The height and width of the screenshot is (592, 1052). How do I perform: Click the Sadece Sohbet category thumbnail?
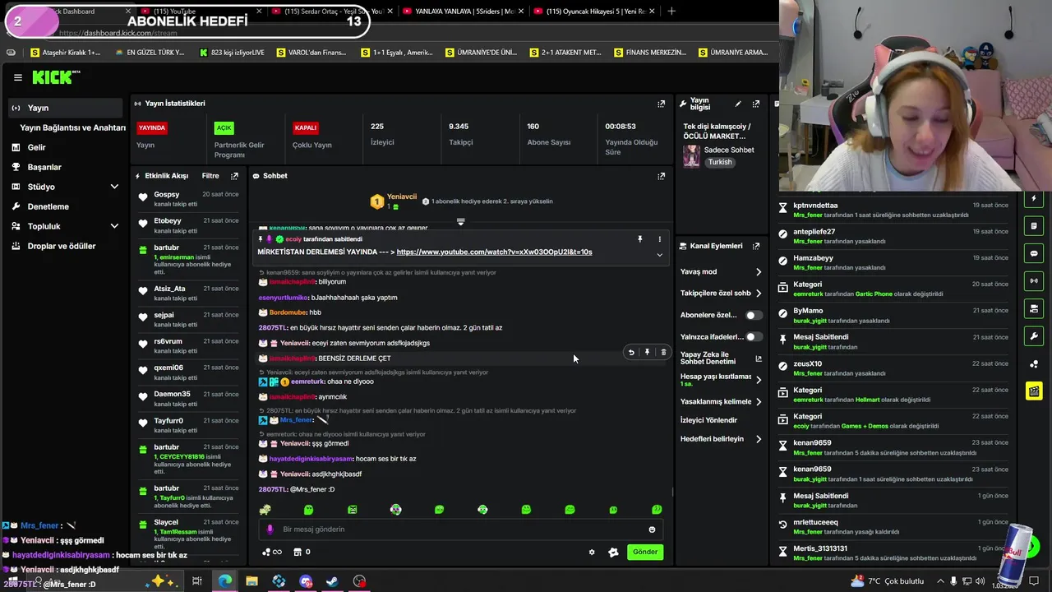point(691,155)
